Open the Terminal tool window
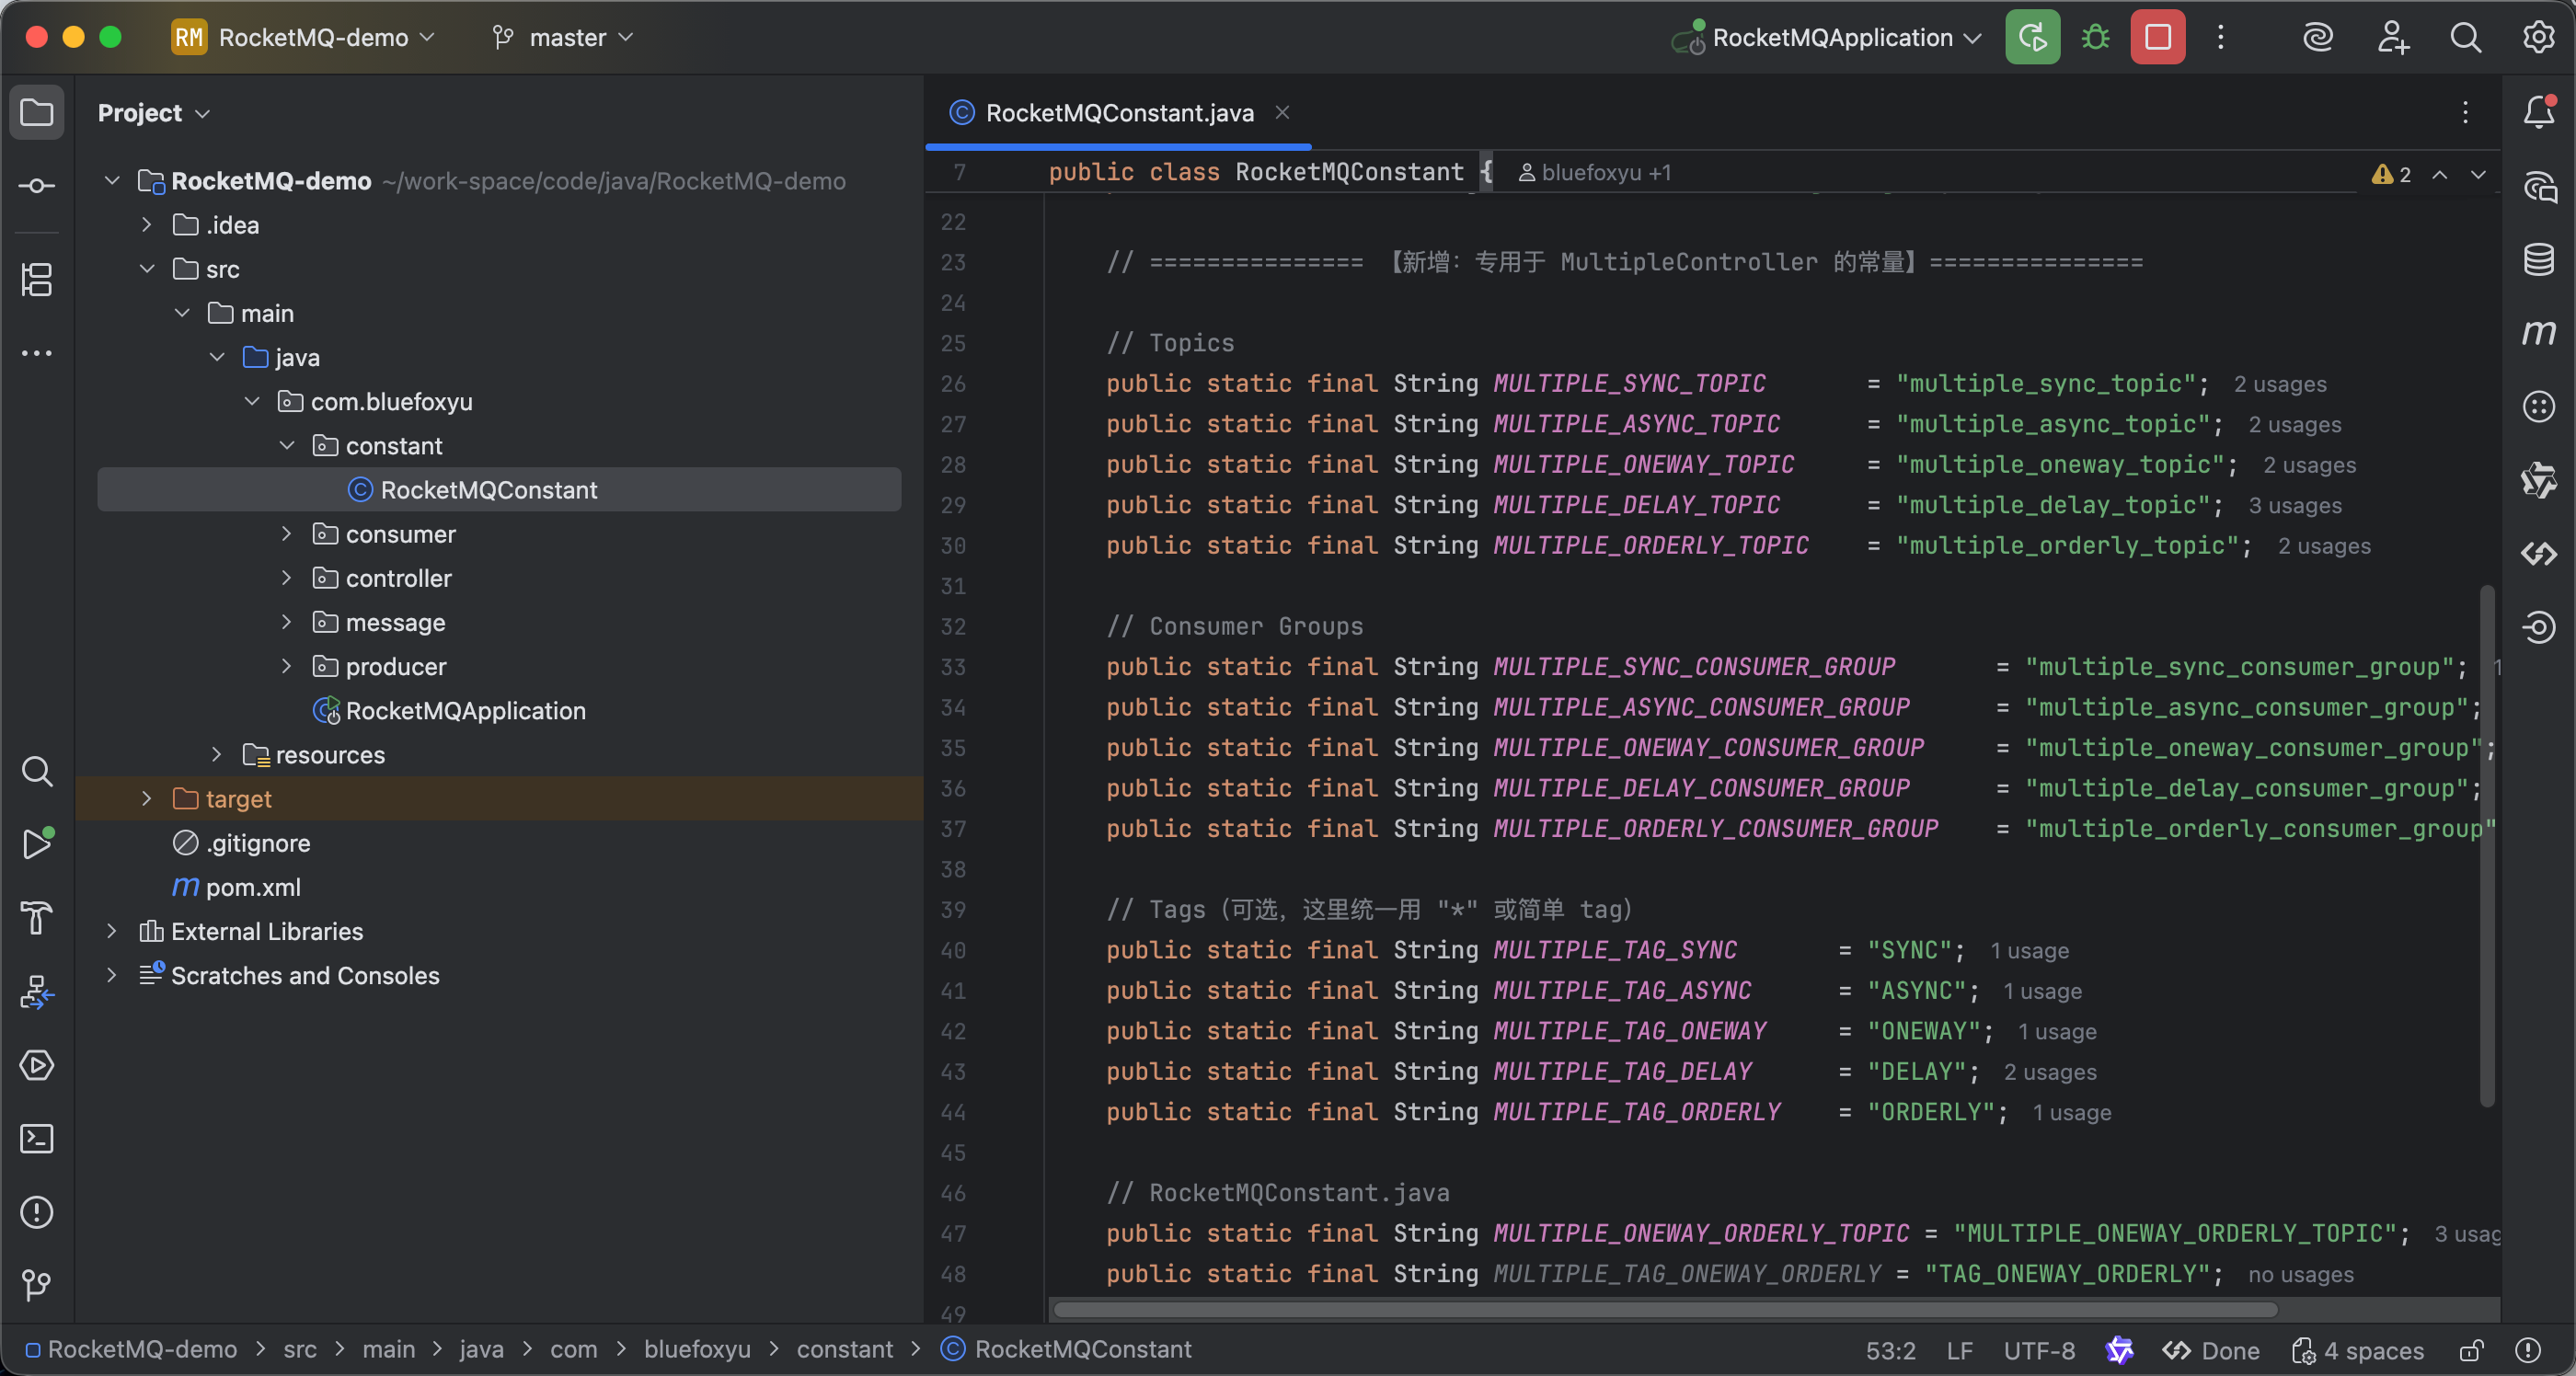 (x=37, y=1138)
